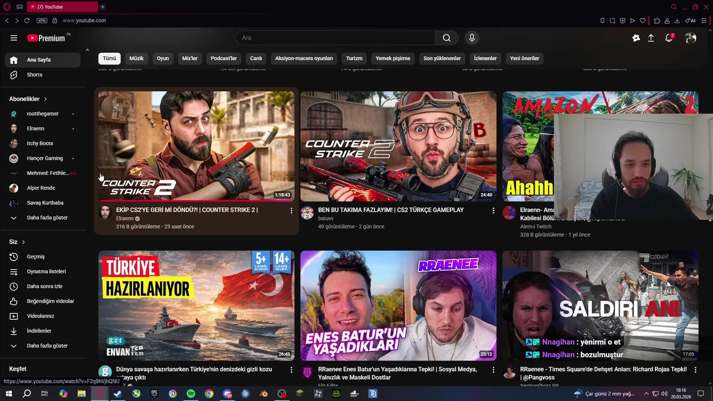Reload the page
Viewport: 713px width, 401px height.
[x=27, y=21]
